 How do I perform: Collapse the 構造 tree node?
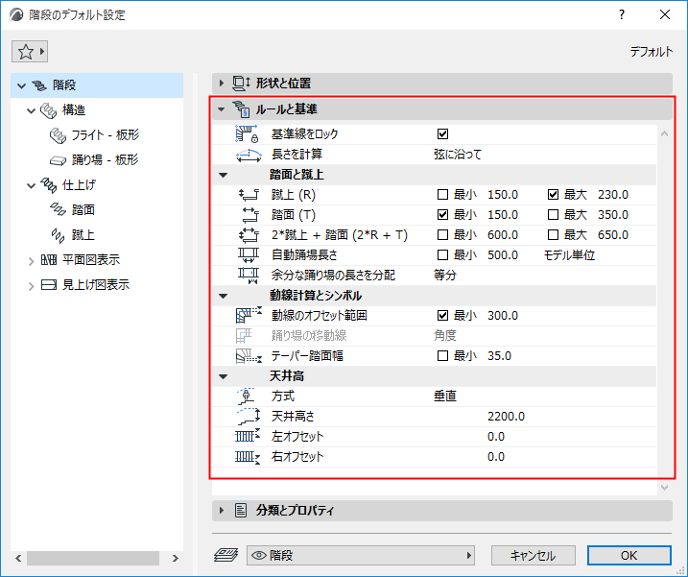pos(31,110)
